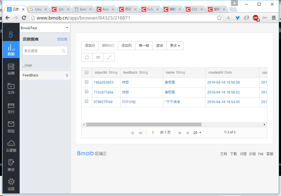Screen dimensions: 281x196
Task: Click the 客服 footer link
Action: (270, 154)
